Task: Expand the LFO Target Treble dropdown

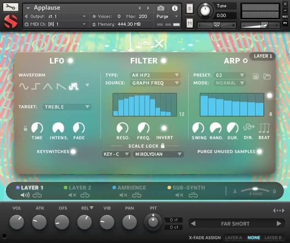Action: click(x=67, y=107)
